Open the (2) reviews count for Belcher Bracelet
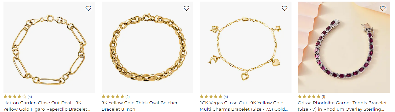 (x=128, y=97)
